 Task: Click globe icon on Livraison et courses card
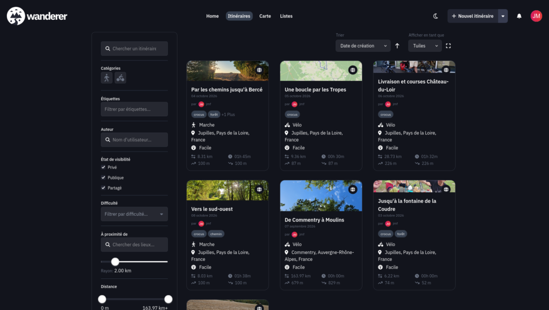coord(446,70)
